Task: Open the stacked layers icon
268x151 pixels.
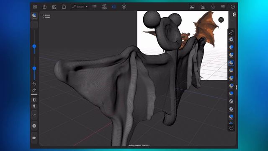Action: (124, 7)
